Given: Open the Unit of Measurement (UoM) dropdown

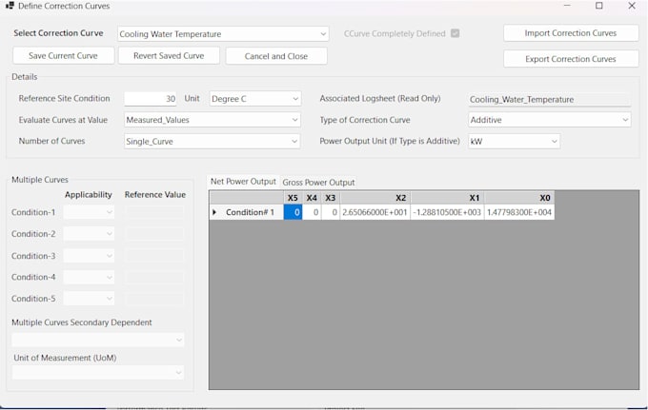Looking at the screenshot, I should click(x=98, y=373).
